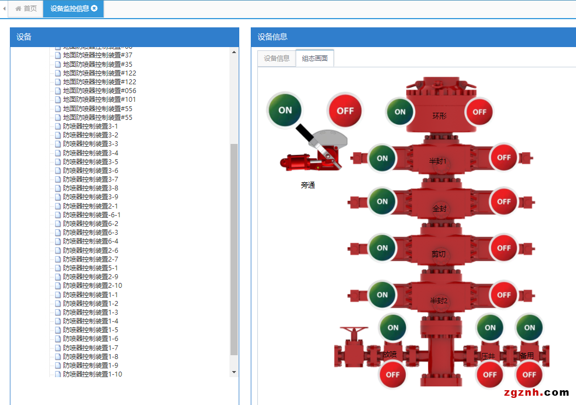576x405 pixels.
Task: Switch OFF the 半封1 ram
Action: (x=504, y=158)
